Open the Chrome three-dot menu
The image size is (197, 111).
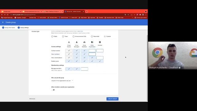[x=146, y=14]
